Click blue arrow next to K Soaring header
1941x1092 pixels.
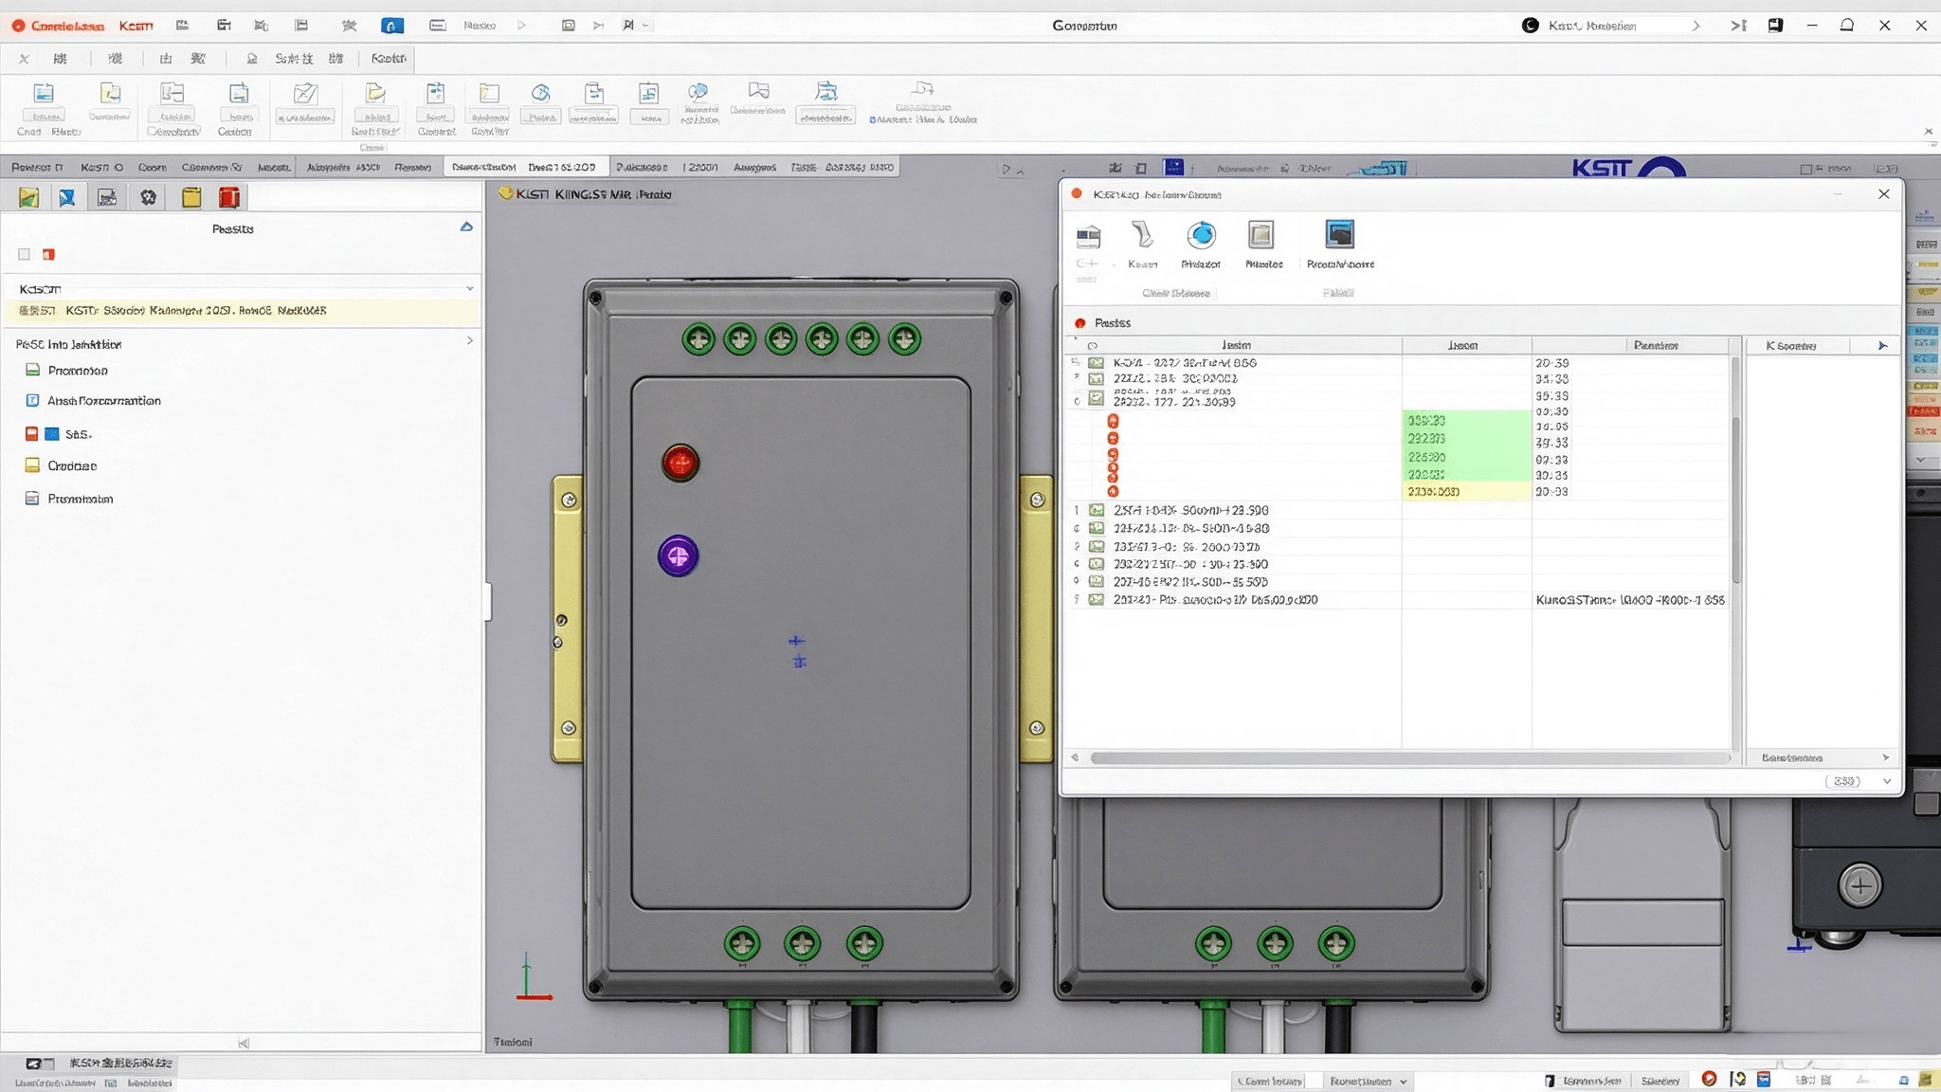[x=1882, y=346]
